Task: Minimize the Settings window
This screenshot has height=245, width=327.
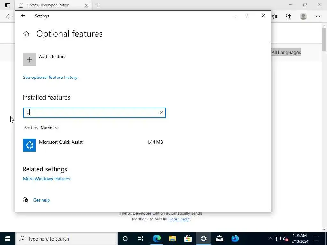Action: pyautogui.click(x=234, y=16)
